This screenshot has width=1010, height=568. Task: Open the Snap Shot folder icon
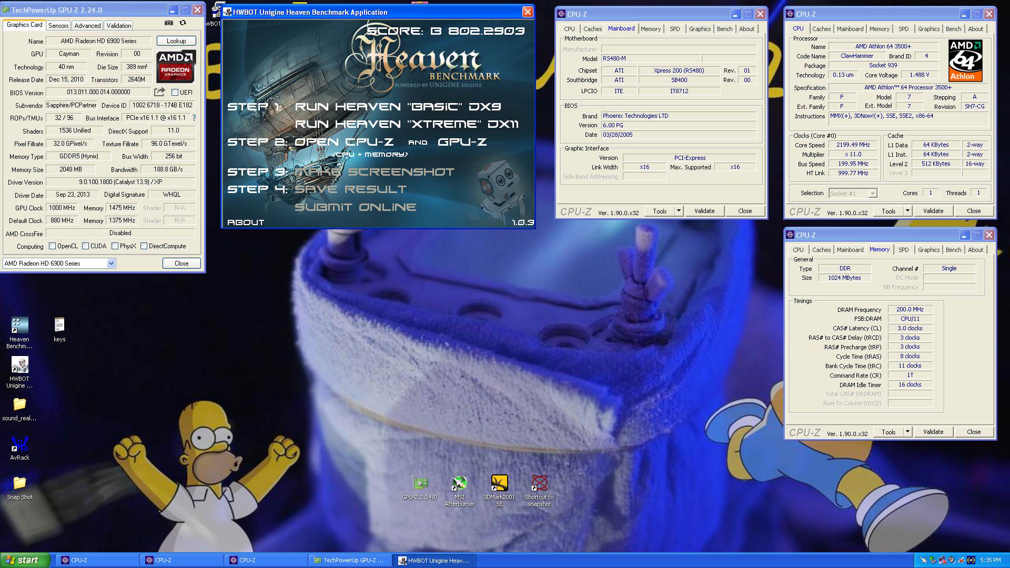(x=19, y=488)
